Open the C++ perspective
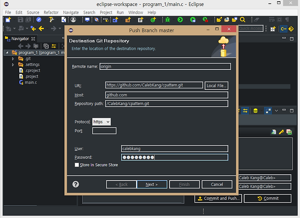 [284, 29]
